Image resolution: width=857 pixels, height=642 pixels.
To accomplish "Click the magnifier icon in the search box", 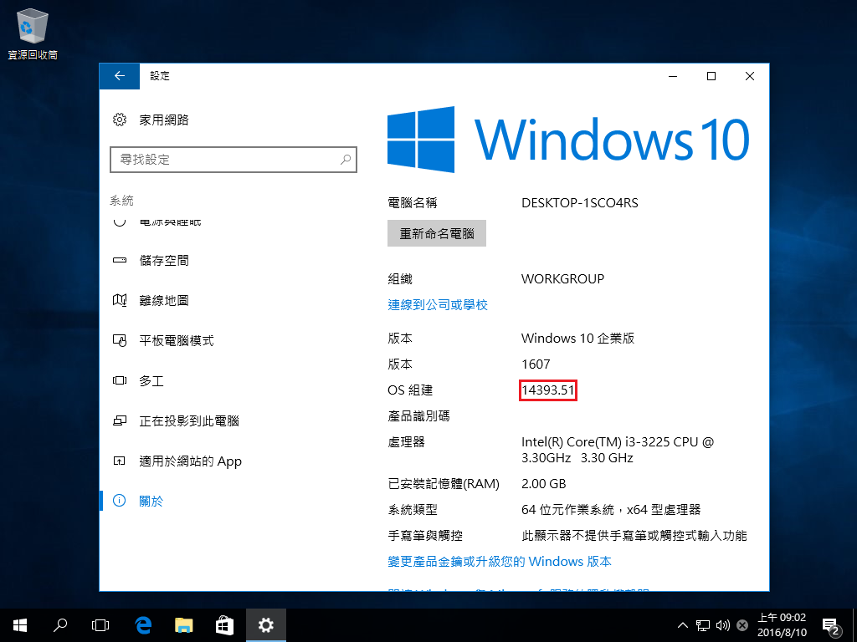I will (x=346, y=160).
